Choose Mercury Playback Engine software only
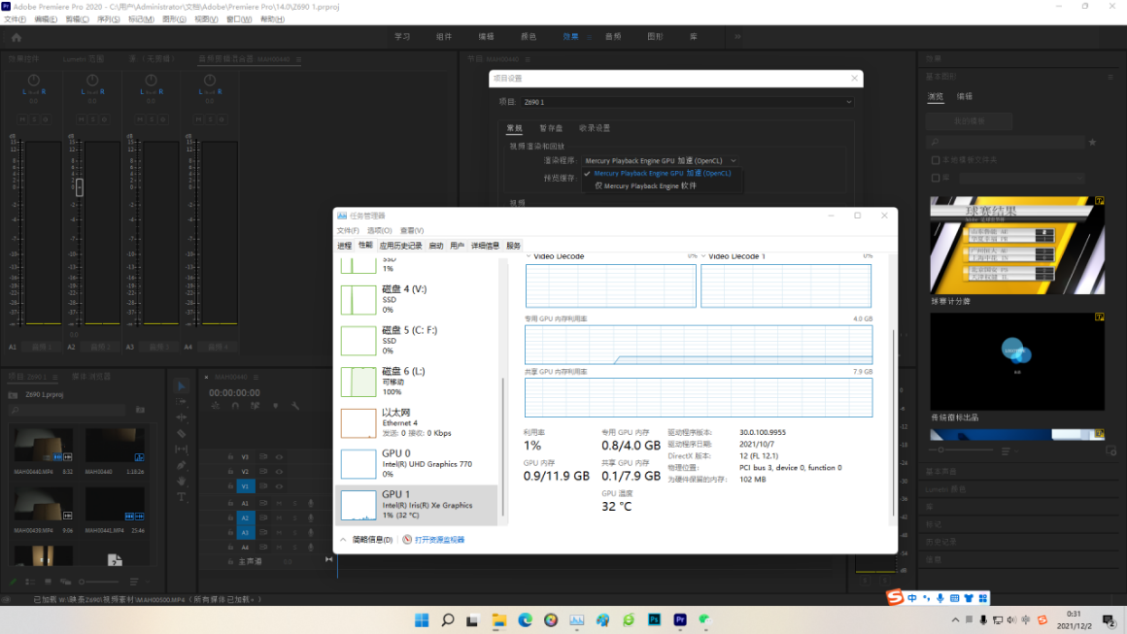 [x=645, y=186]
